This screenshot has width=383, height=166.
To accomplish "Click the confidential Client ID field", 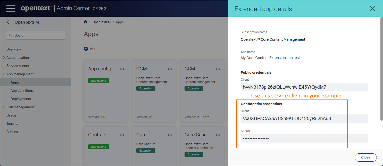I will 304,119.
